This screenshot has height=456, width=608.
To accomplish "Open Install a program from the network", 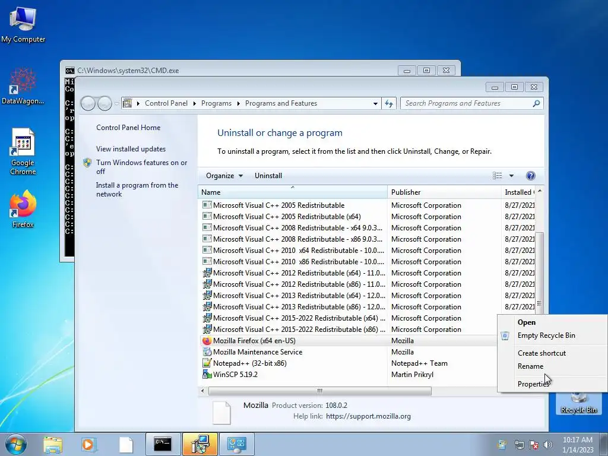I will [137, 189].
